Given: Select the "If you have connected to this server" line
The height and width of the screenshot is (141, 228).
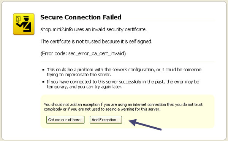Looking at the screenshot, I should click(123, 82).
